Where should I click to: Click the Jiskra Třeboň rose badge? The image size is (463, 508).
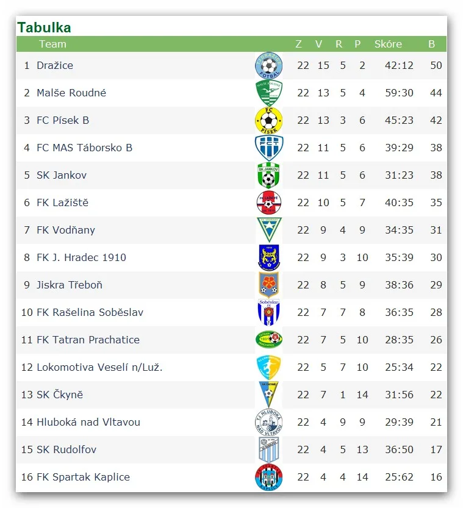pyautogui.click(x=268, y=285)
